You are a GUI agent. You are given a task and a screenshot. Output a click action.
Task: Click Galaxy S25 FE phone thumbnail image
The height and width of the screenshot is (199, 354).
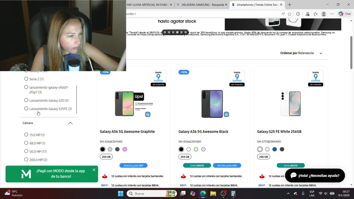point(291,104)
